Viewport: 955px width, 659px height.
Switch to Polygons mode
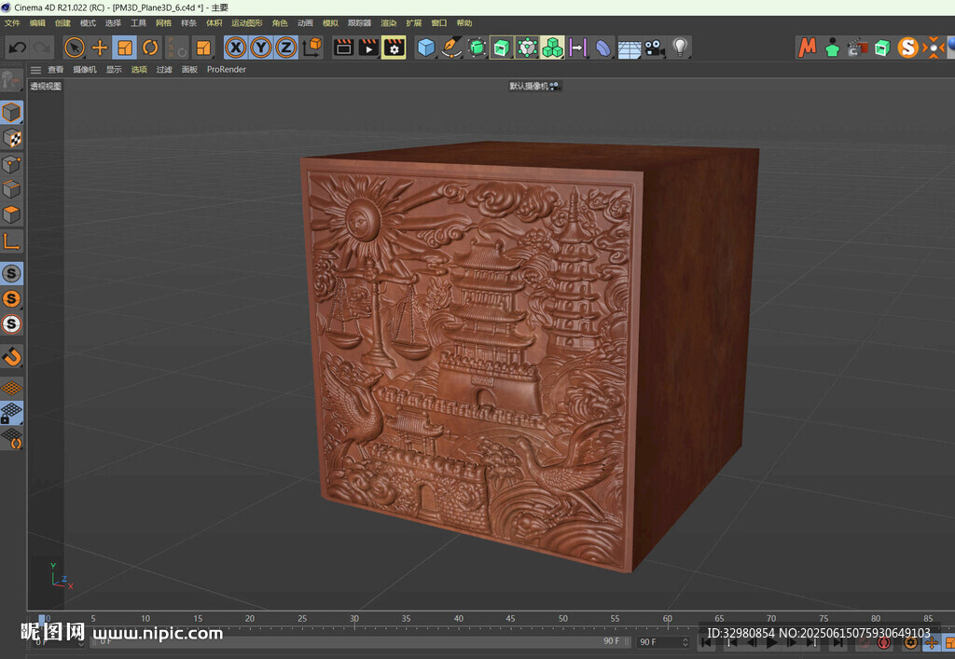11,214
